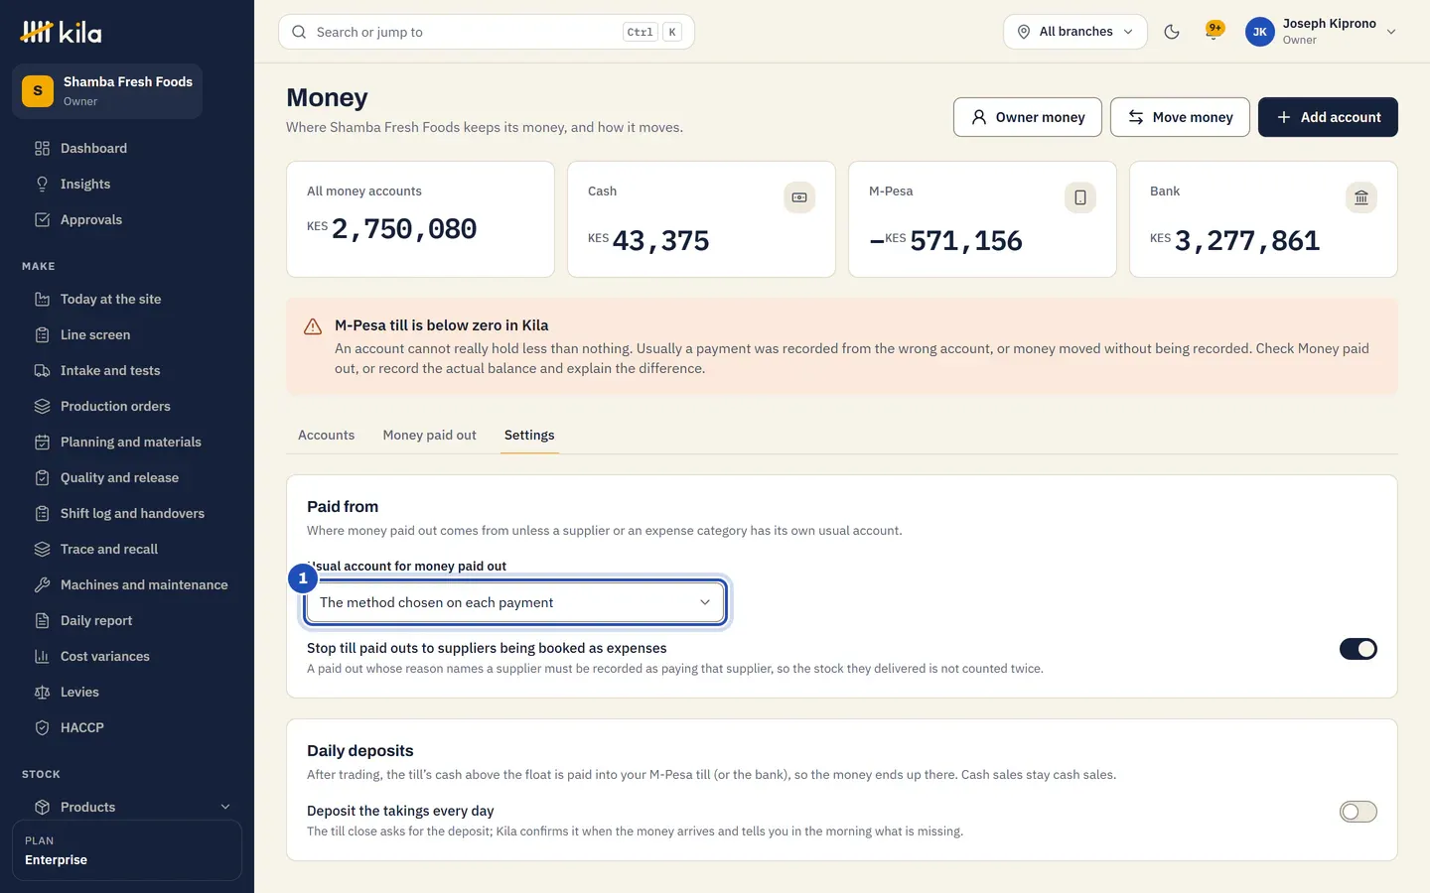1430x893 pixels.
Task: Click the Add account button
Action: pos(1328,117)
